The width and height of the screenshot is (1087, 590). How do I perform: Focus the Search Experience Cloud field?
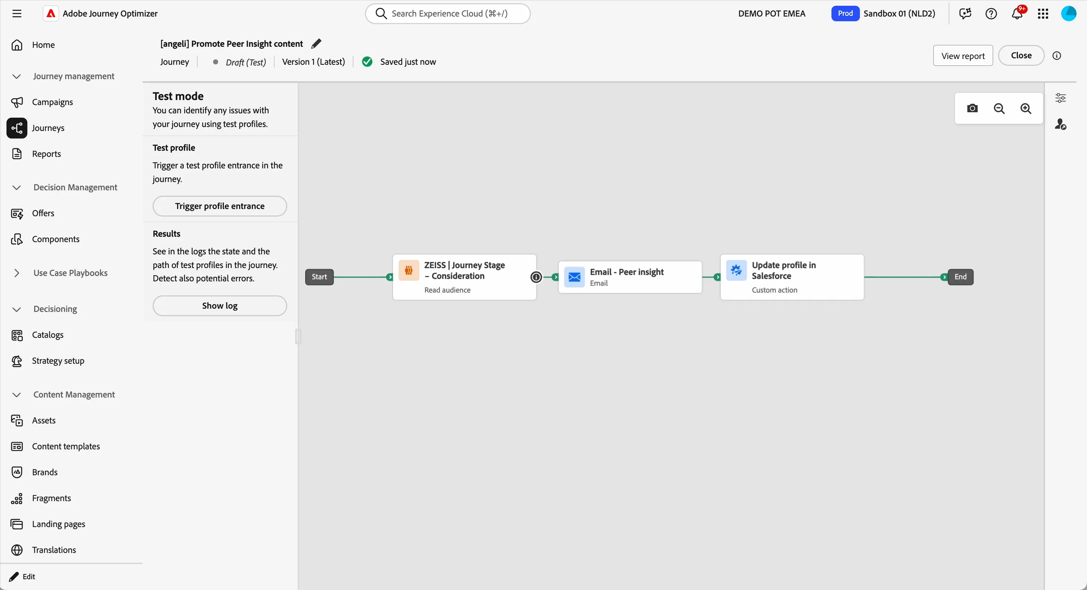pos(448,14)
